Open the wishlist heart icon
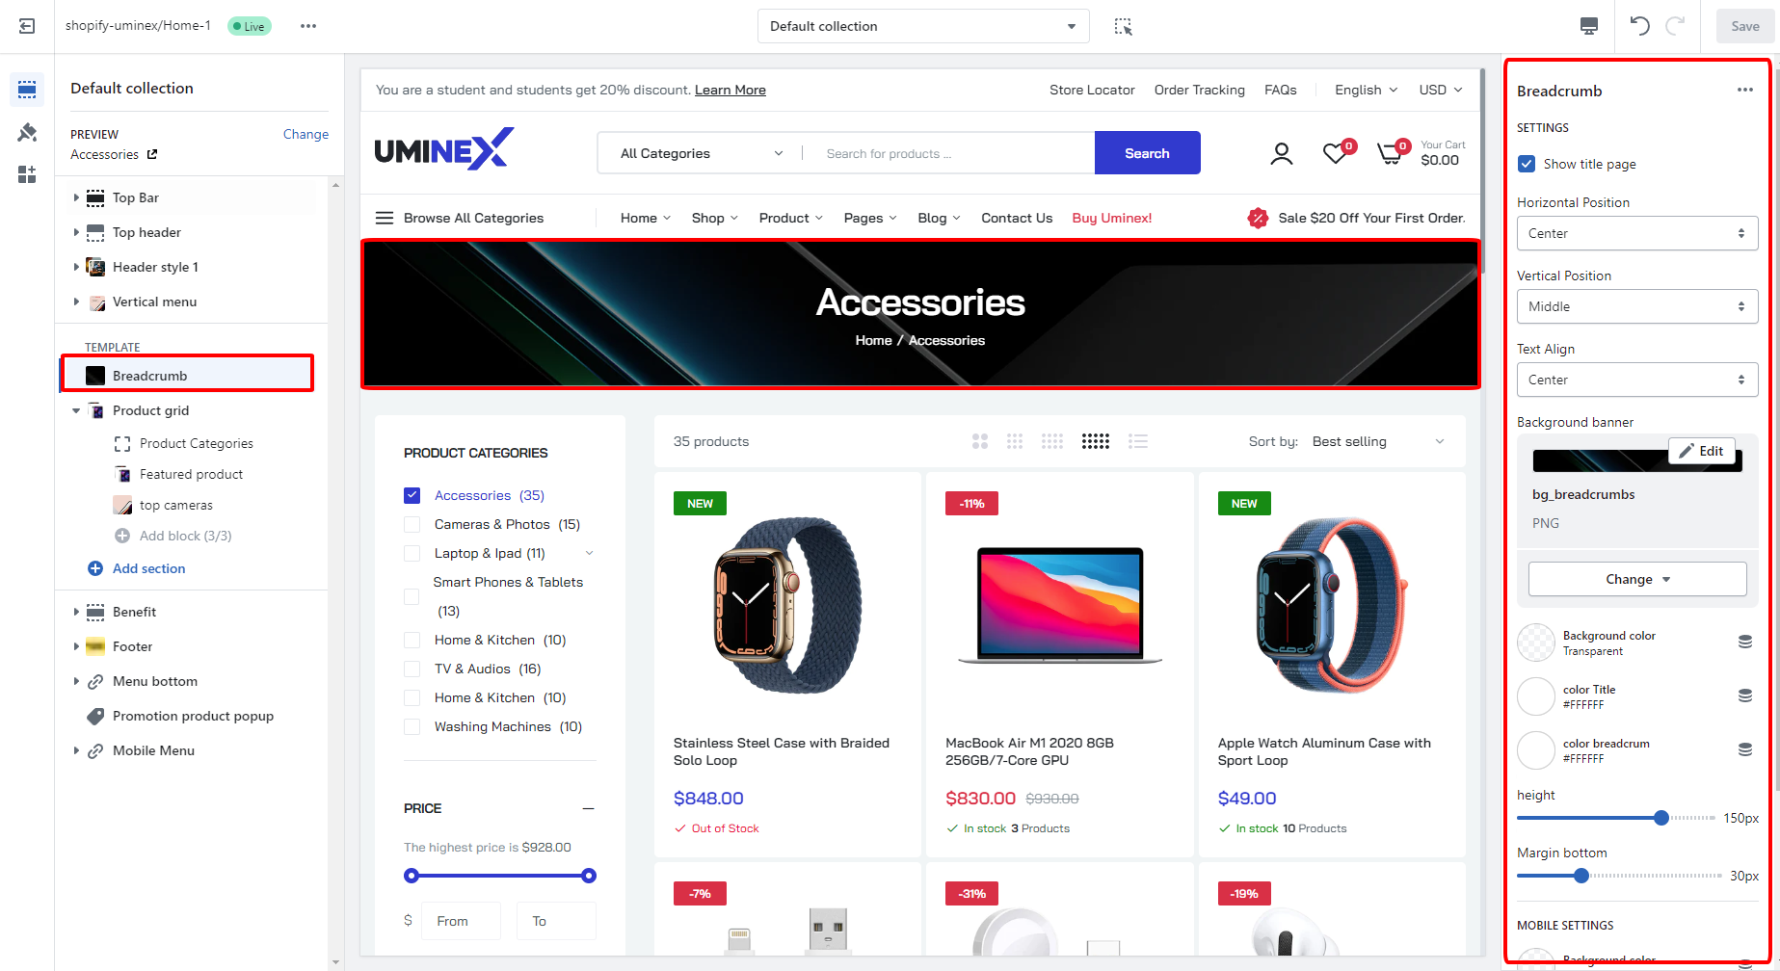The image size is (1780, 971). [x=1336, y=152]
